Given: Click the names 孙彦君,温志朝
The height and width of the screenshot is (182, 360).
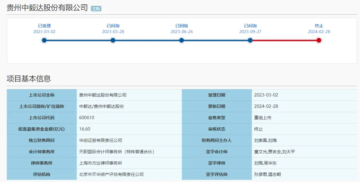Looking at the screenshot, I should pos(267,174).
